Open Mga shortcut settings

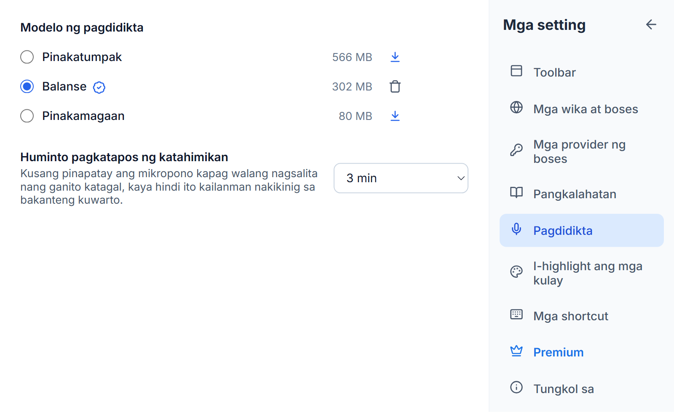click(581, 316)
